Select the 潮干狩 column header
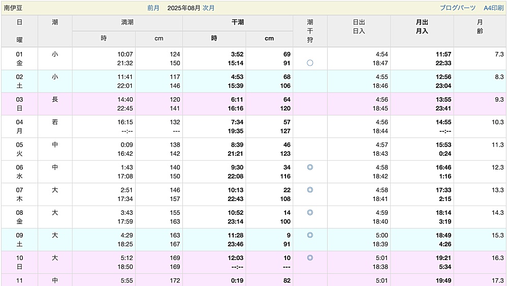This screenshot has height=286, width=508. [x=310, y=31]
